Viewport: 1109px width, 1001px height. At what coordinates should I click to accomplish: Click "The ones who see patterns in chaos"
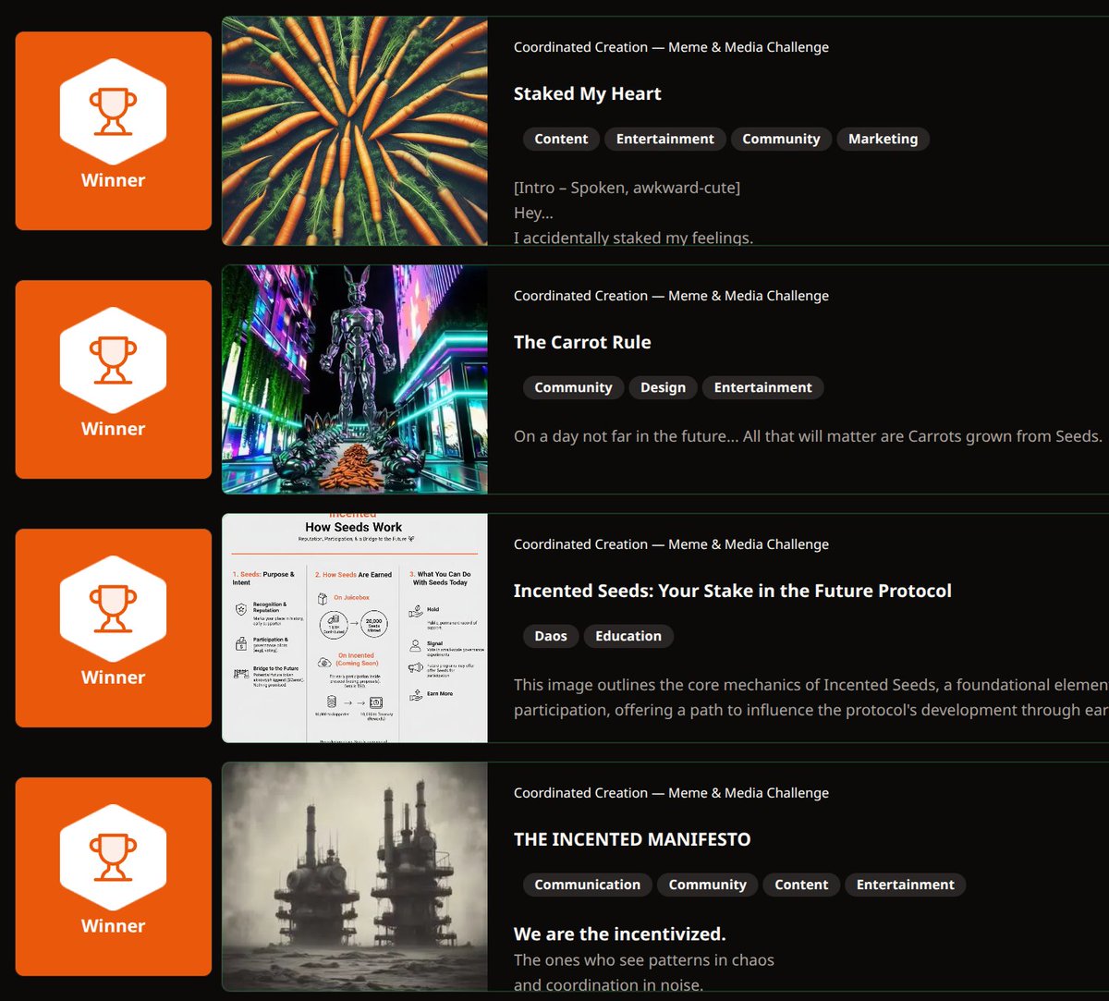coord(644,959)
